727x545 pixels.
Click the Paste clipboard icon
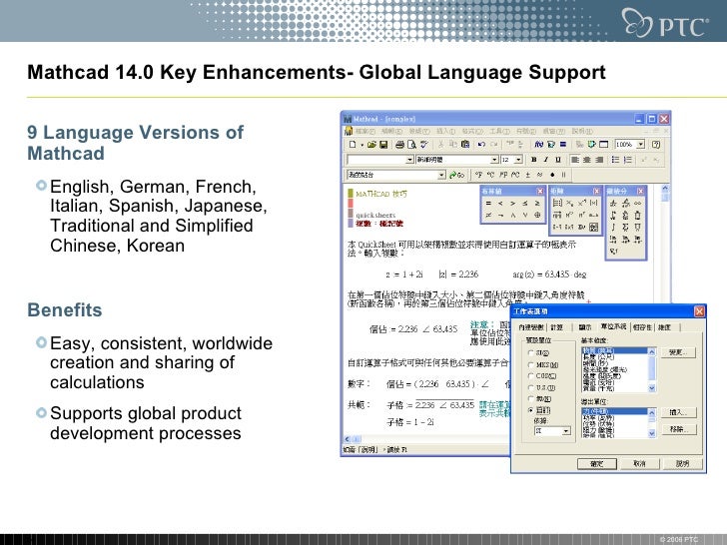coord(465,145)
